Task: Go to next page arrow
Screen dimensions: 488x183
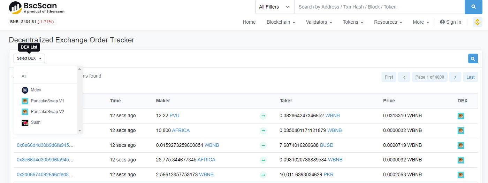Action: pos(455,77)
